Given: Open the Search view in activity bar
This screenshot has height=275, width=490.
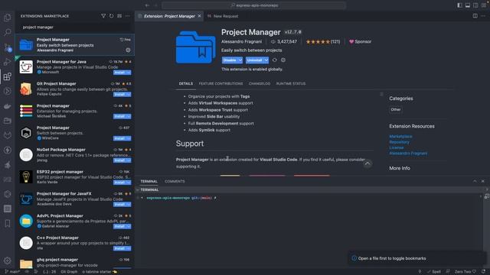Looking at the screenshot, I should coord(7,32).
